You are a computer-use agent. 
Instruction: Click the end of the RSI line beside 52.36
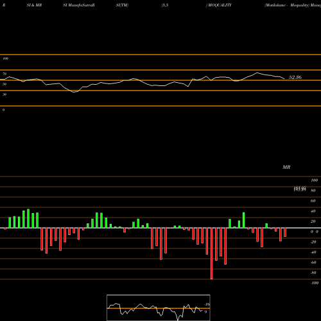[x=284, y=79]
